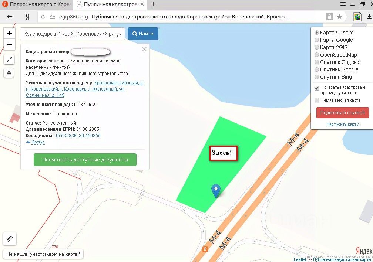
Task: Click the padlock protect icon
Action: 329,17
